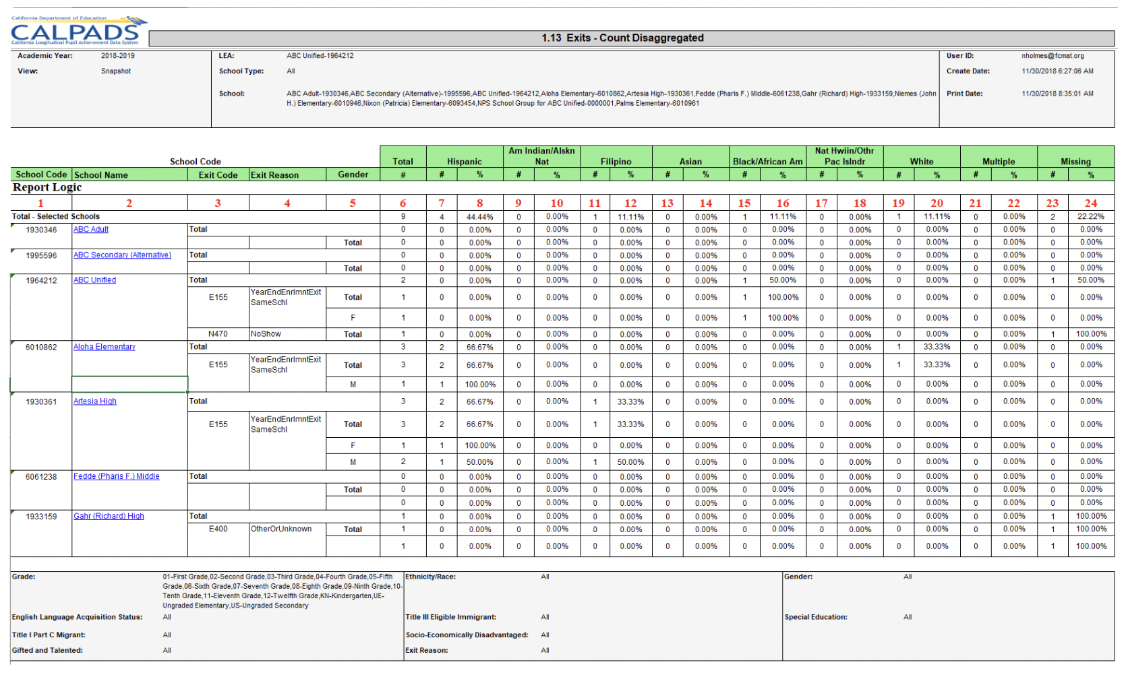Viewport: 1126px width, 679px height.
Task: Click the 'School Code' column header
Action: (41, 174)
